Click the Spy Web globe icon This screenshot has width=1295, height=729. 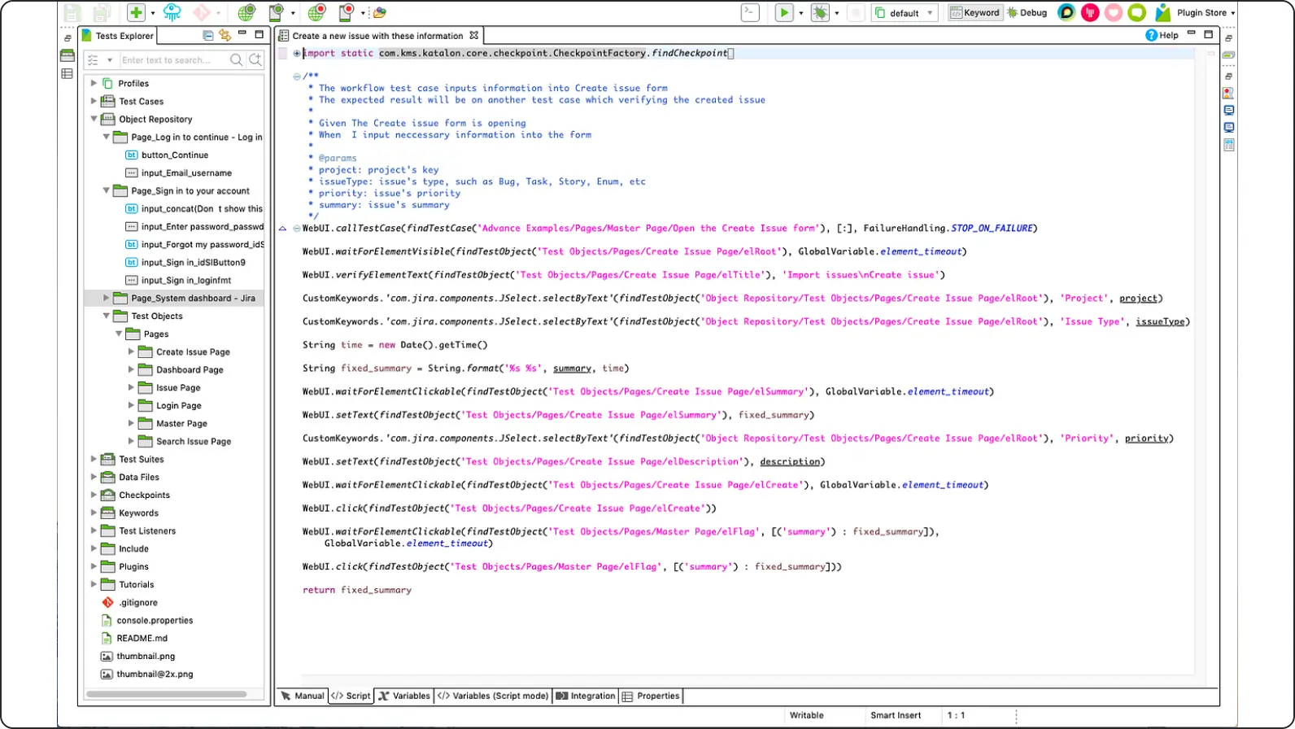[246, 12]
